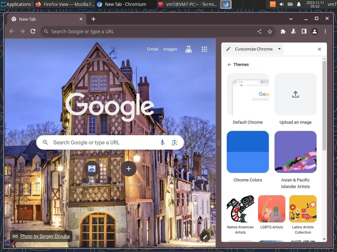Screen dimensions: 337x252
Task: Open the Chromium three-dot menu
Action: [325, 31]
